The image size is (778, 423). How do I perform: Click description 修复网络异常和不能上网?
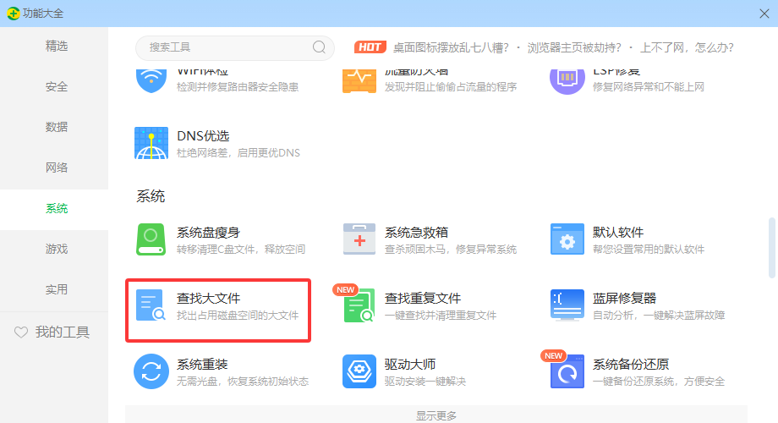pyautogui.click(x=649, y=87)
